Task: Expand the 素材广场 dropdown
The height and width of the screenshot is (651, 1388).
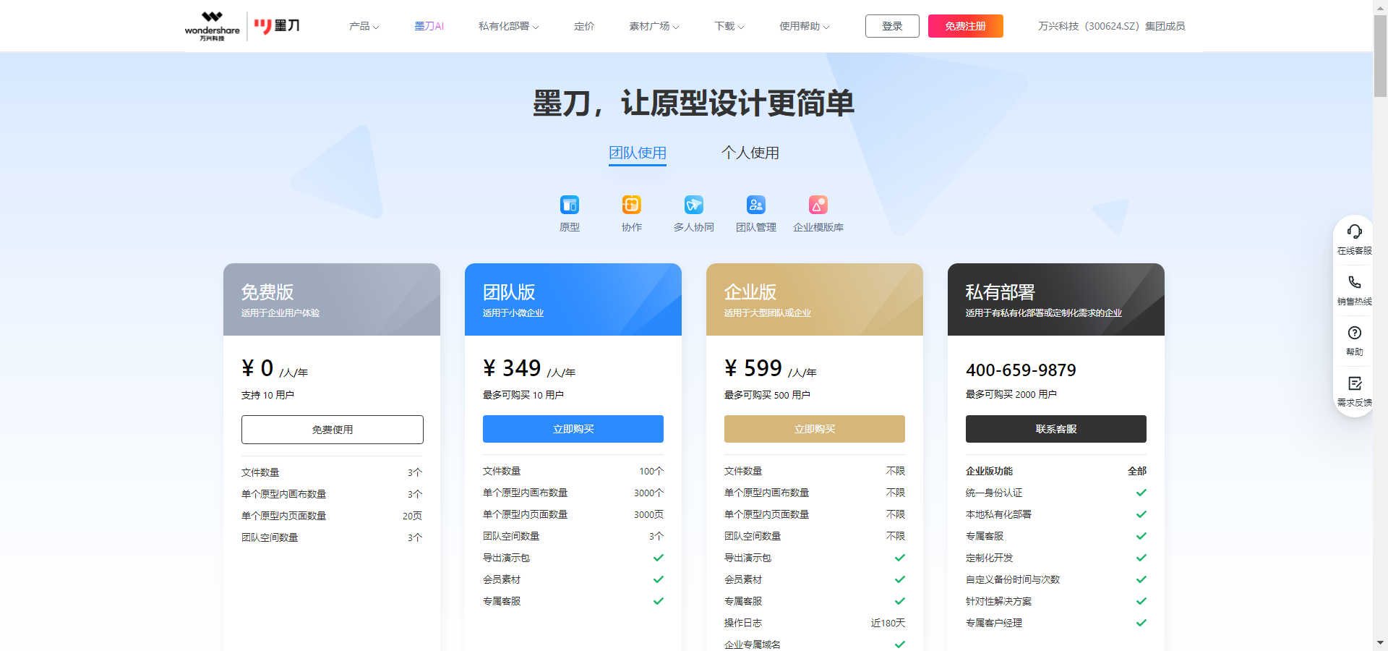Action: (654, 26)
